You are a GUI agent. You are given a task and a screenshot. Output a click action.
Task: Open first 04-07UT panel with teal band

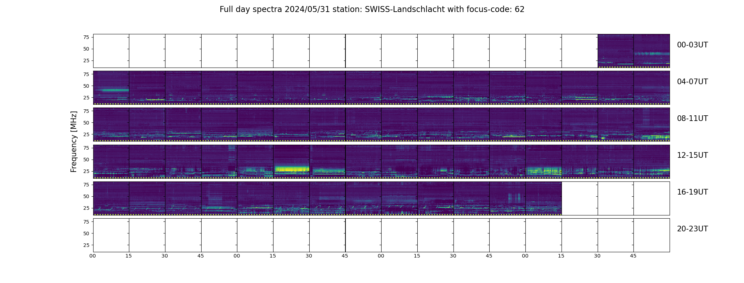point(111,88)
